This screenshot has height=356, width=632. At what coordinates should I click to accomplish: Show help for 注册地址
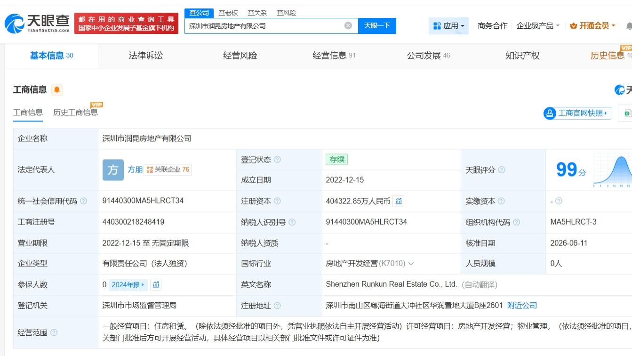point(277,306)
